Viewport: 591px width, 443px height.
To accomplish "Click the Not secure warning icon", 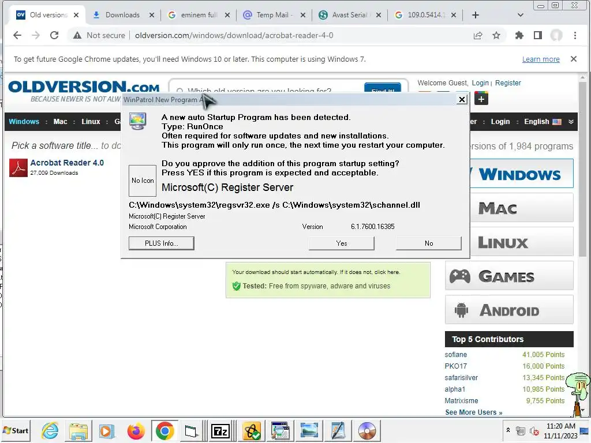I will click(x=77, y=35).
